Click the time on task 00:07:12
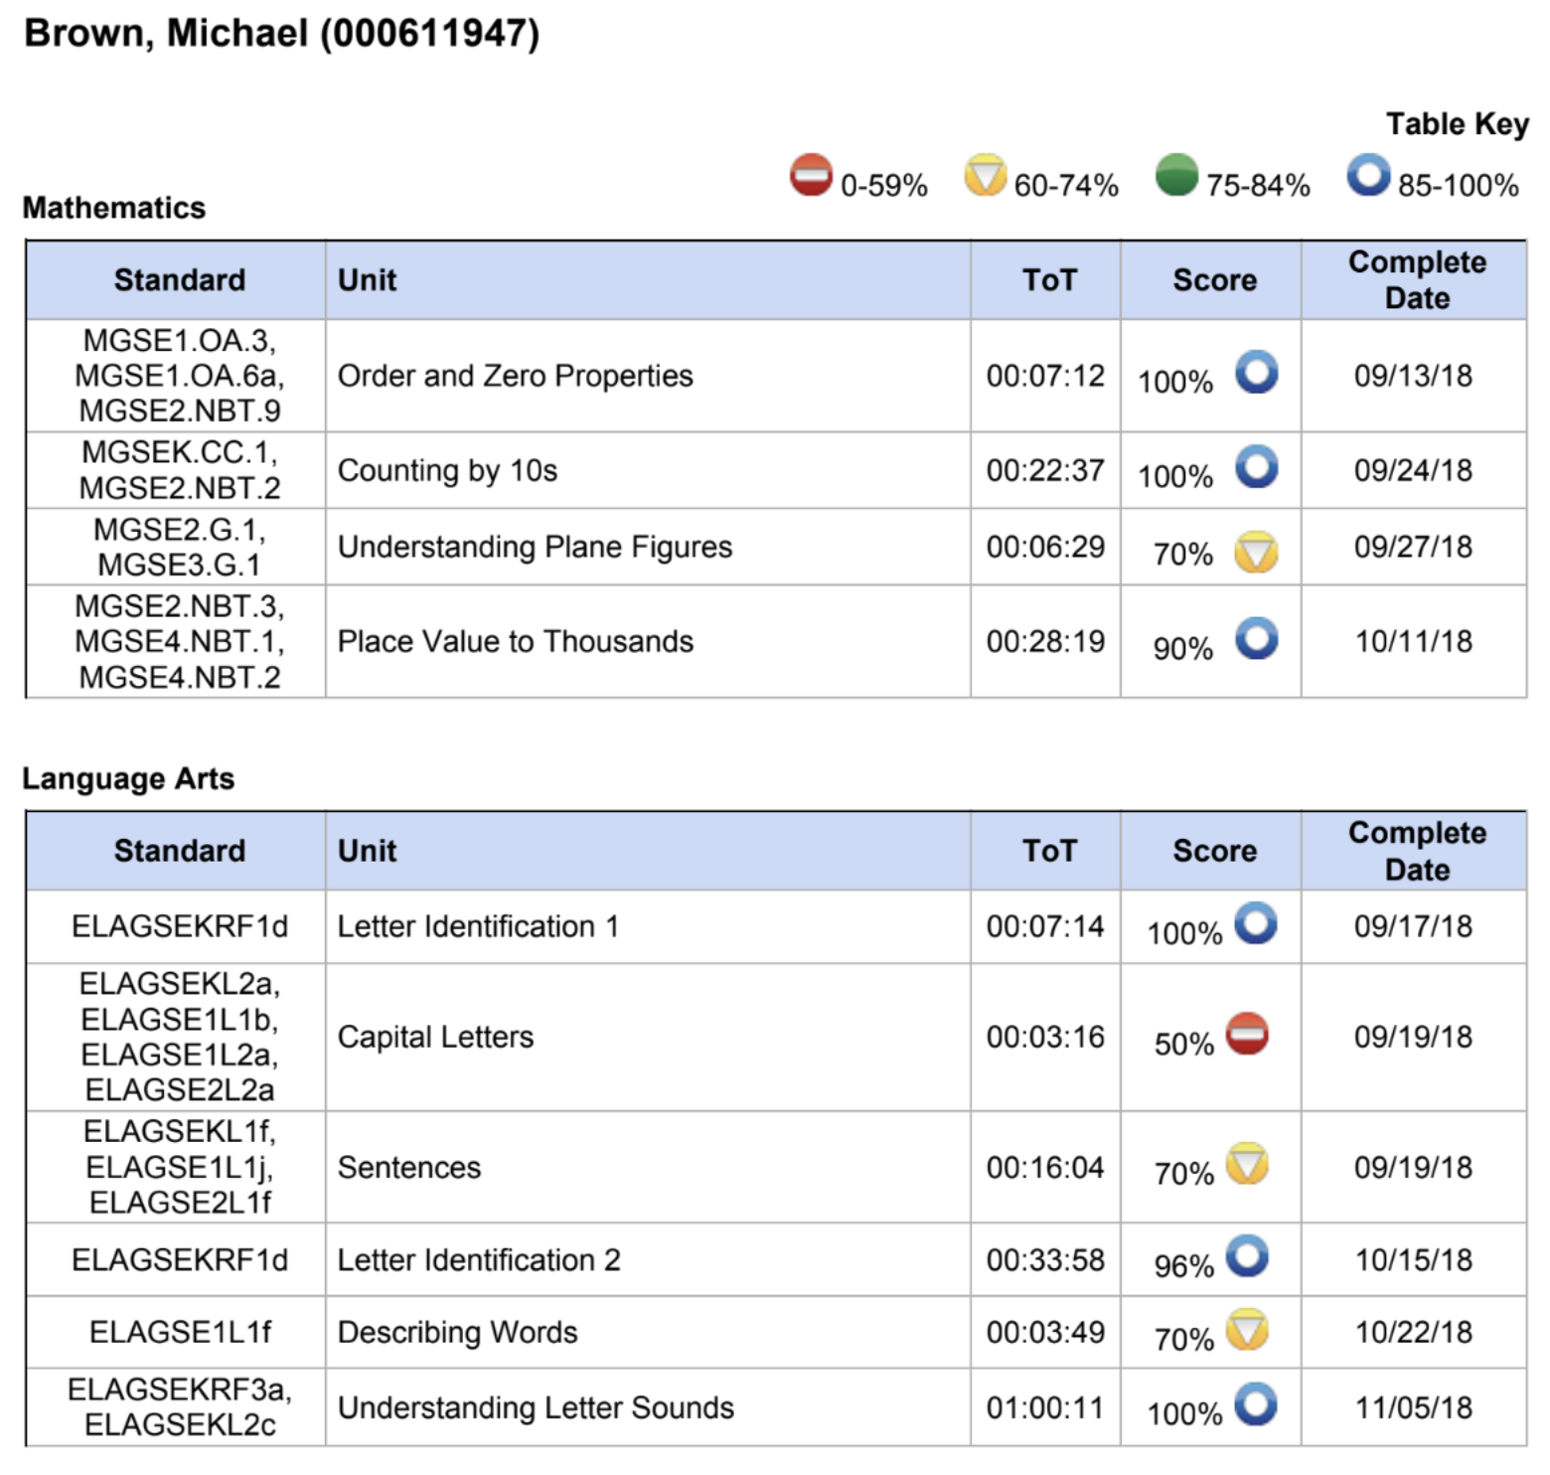This screenshot has height=1475, width=1550. click(x=1045, y=376)
